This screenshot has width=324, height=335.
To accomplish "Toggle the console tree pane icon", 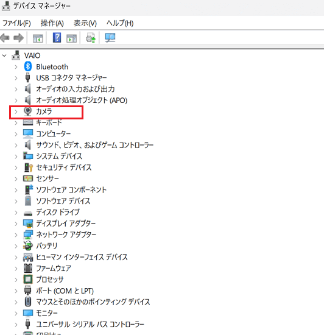I will (x=38, y=38).
